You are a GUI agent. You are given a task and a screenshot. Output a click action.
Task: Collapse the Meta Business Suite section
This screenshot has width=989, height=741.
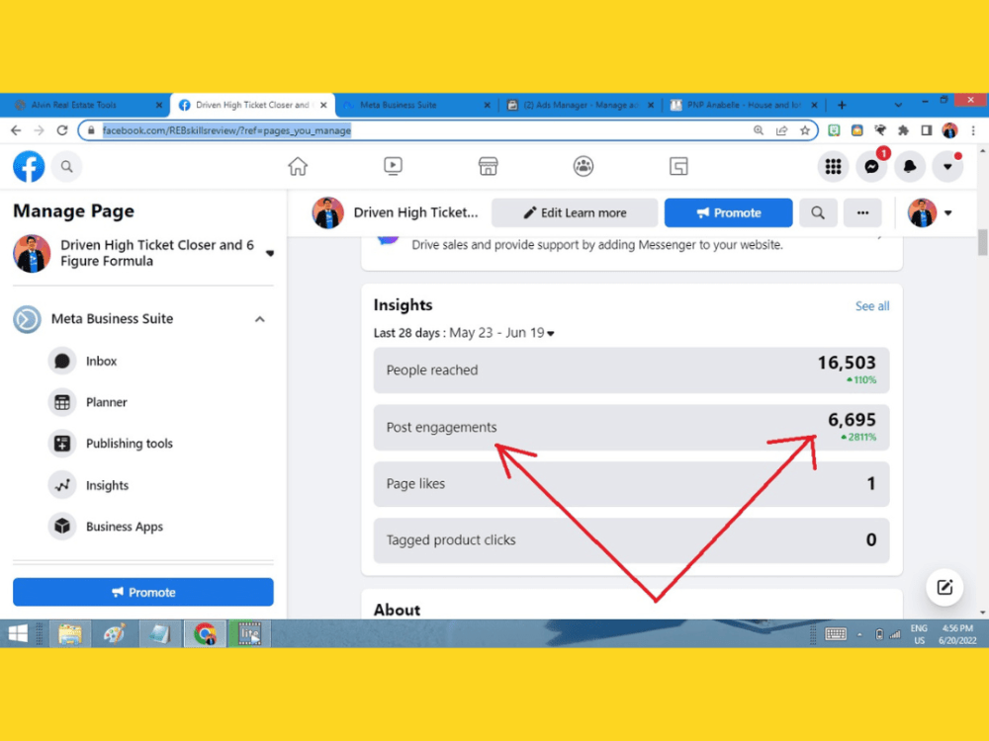pyautogui.click(x=260, y=319)
